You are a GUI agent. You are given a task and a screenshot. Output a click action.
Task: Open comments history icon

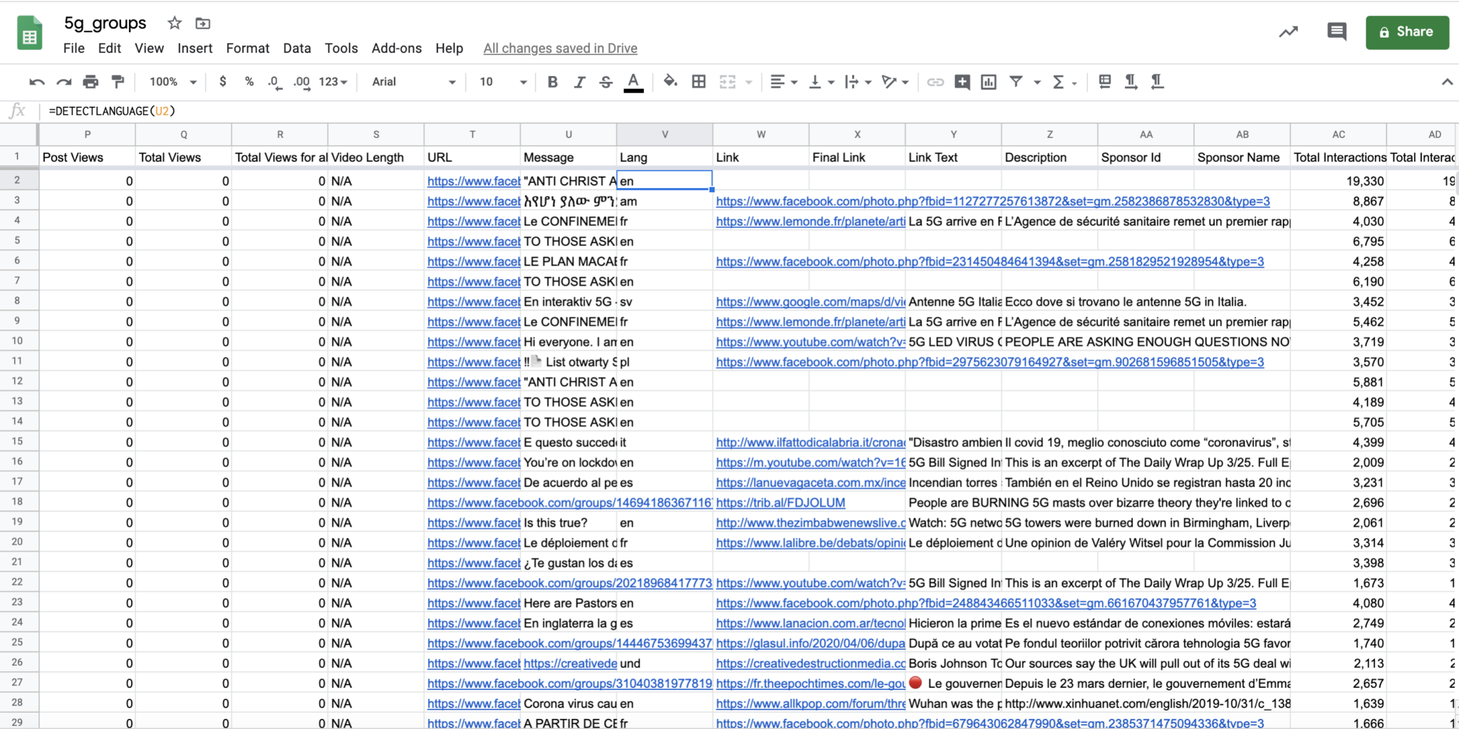tap(1336, 32)
